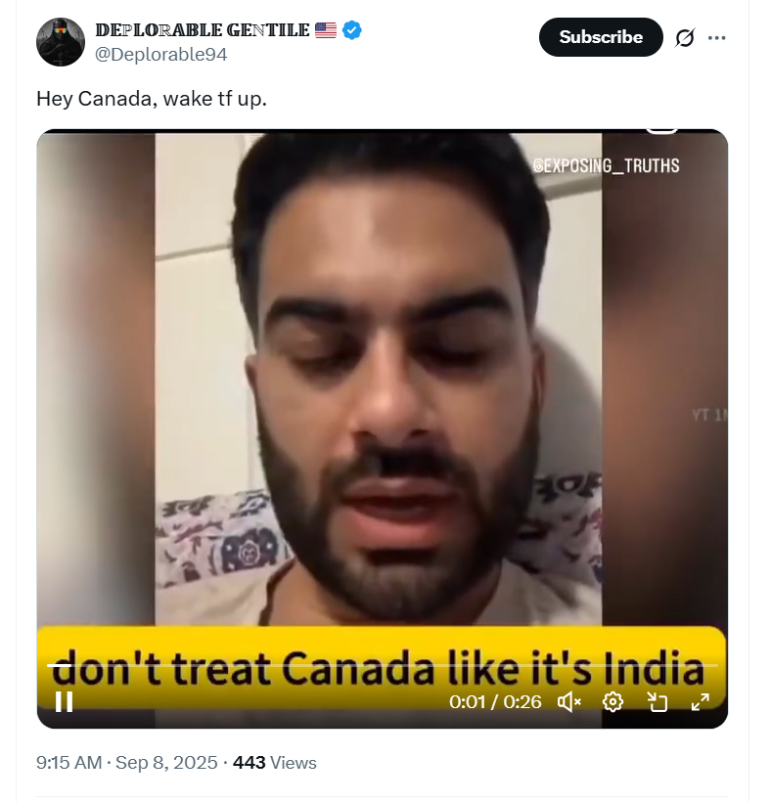The height and width of the screenshot is (802, 771).
Task: Click the "Hey Canada, wake tf up." text
Action: 152,98
